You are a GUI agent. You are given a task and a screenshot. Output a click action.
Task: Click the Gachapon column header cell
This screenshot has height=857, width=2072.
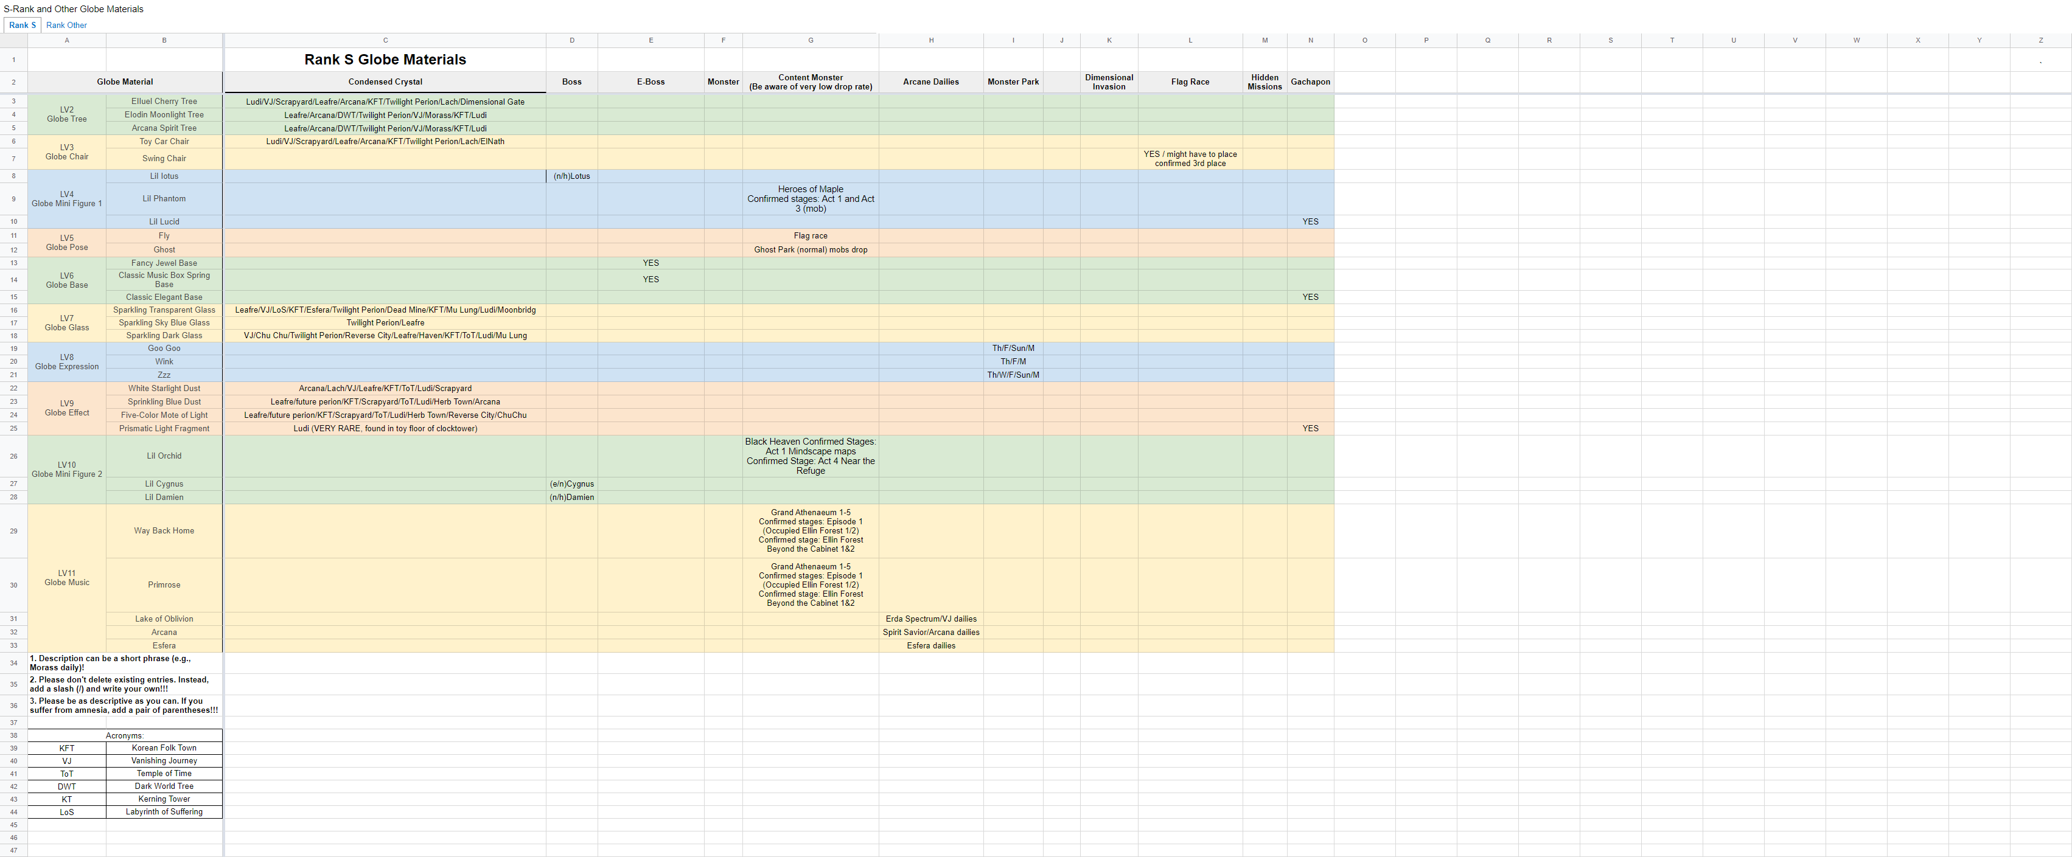[1310, 81]
